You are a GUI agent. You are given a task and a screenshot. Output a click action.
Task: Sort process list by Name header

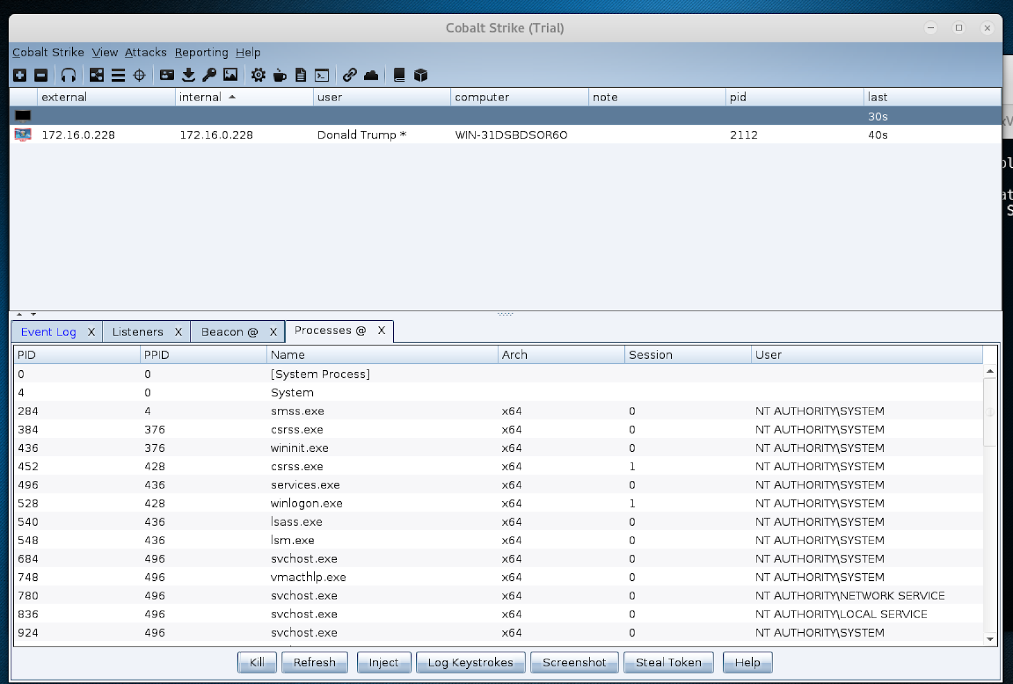(382, 355)
